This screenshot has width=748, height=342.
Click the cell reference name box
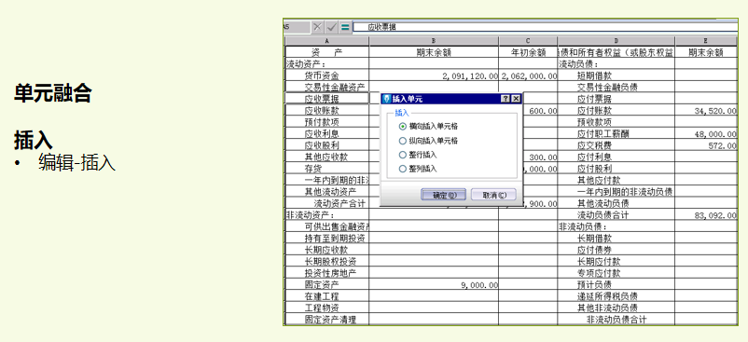pyautogui.click(x=297, y=27)
